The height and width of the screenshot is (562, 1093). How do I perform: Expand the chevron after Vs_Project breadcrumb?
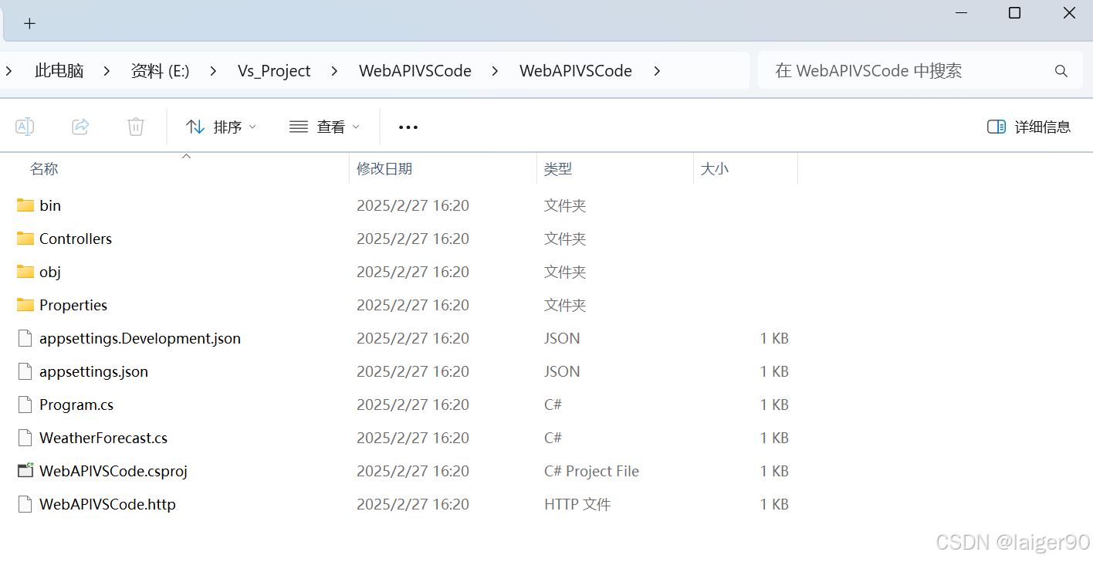point(334,71)
